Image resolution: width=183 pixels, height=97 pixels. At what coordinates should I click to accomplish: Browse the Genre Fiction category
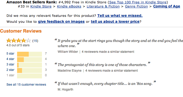pyautogui.click(x=136, y=6)
